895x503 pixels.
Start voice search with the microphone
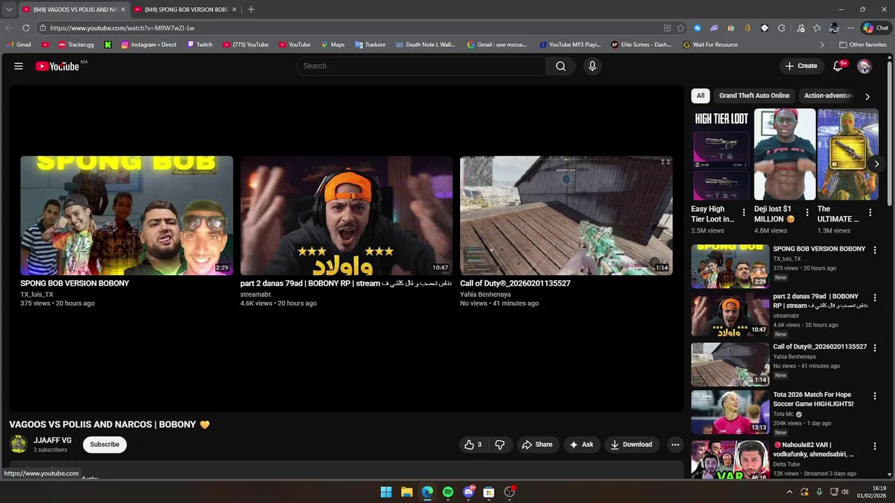tap(592, 66)
